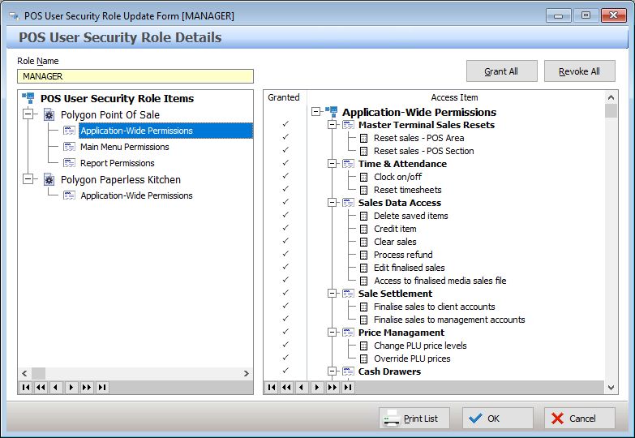Toggle granted check for Clear sales
The height and width of the screenshot is (438, 635).
(285, 241)
